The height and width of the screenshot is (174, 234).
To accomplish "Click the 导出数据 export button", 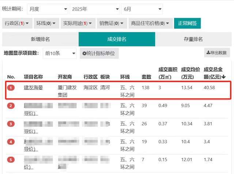I will (x=217, y=53).
